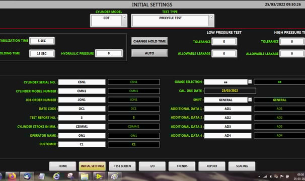Click the network signal tray icon
This screenshot has height=181, width=305.
point(265,176)
